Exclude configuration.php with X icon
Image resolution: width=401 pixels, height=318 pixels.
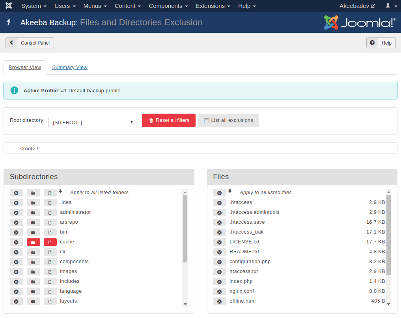coord(220,262)
